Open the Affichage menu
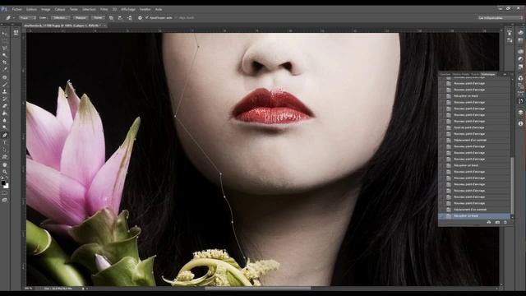Screen dimensions: 526x296 coord(128,9)
